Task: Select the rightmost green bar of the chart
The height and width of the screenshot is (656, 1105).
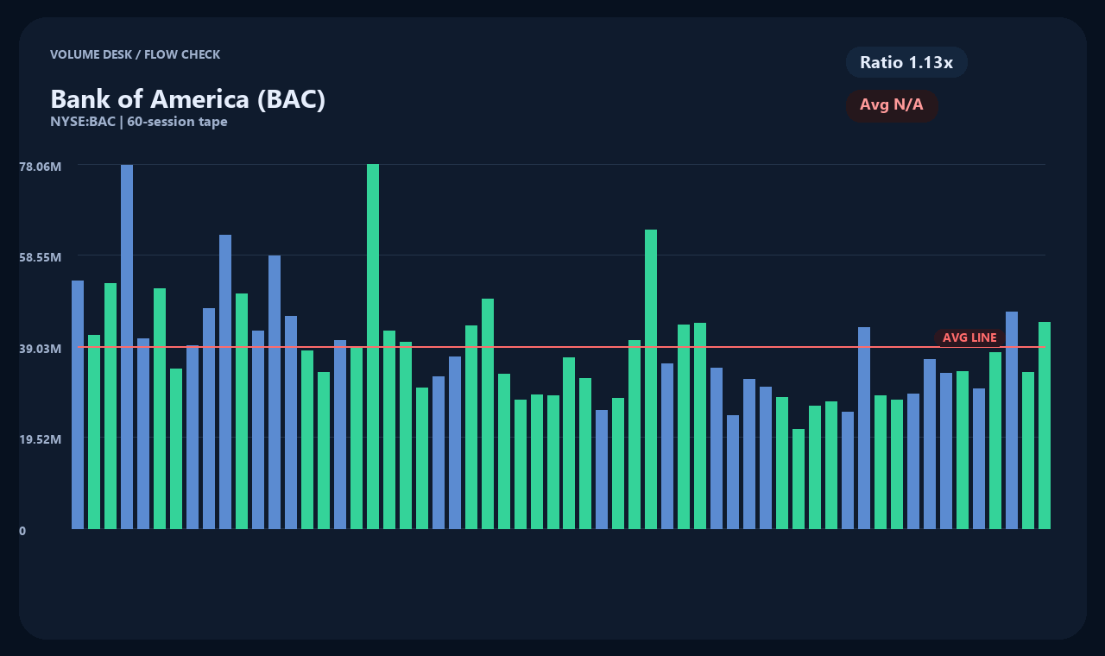Action: click(x=1045, y=426)
